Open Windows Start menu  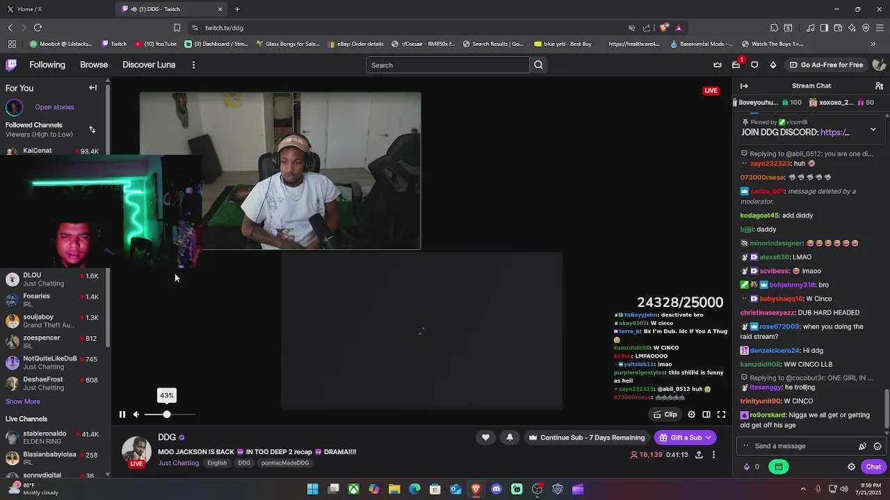(x=313, y=489)
